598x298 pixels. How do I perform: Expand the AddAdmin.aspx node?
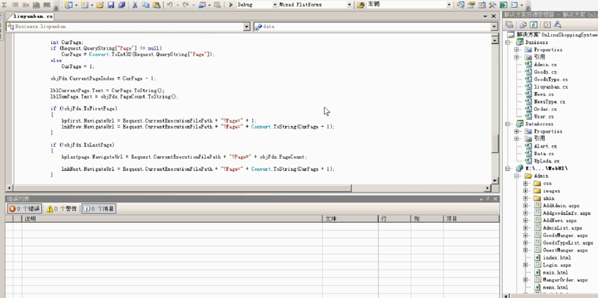pos(526,206)
